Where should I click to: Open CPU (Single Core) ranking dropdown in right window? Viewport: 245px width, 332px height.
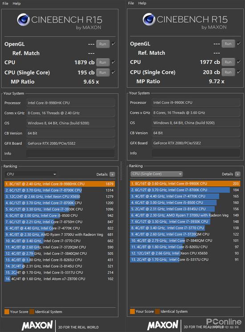(156, 174)
